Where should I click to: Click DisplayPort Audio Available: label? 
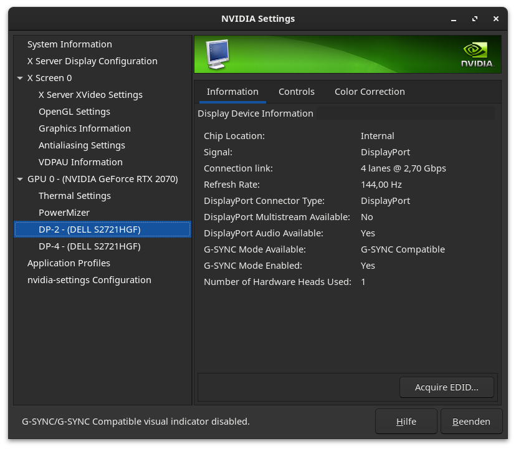[x=264, y=233]
